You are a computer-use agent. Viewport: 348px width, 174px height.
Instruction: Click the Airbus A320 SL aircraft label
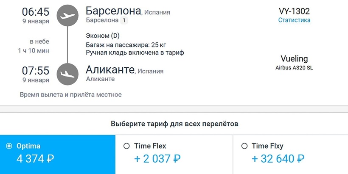[294, 68]
